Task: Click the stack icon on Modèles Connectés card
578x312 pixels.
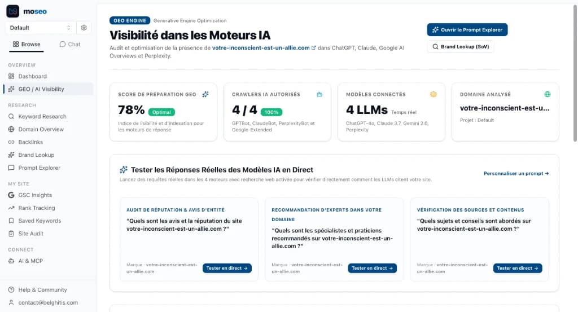Action: coord(433,94)
